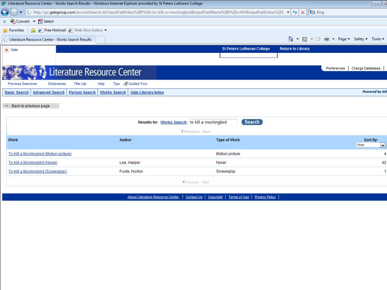387x290 pixels.
Task: Open To Kill a Mockingbird (Motion picture)
Action: 40,154
